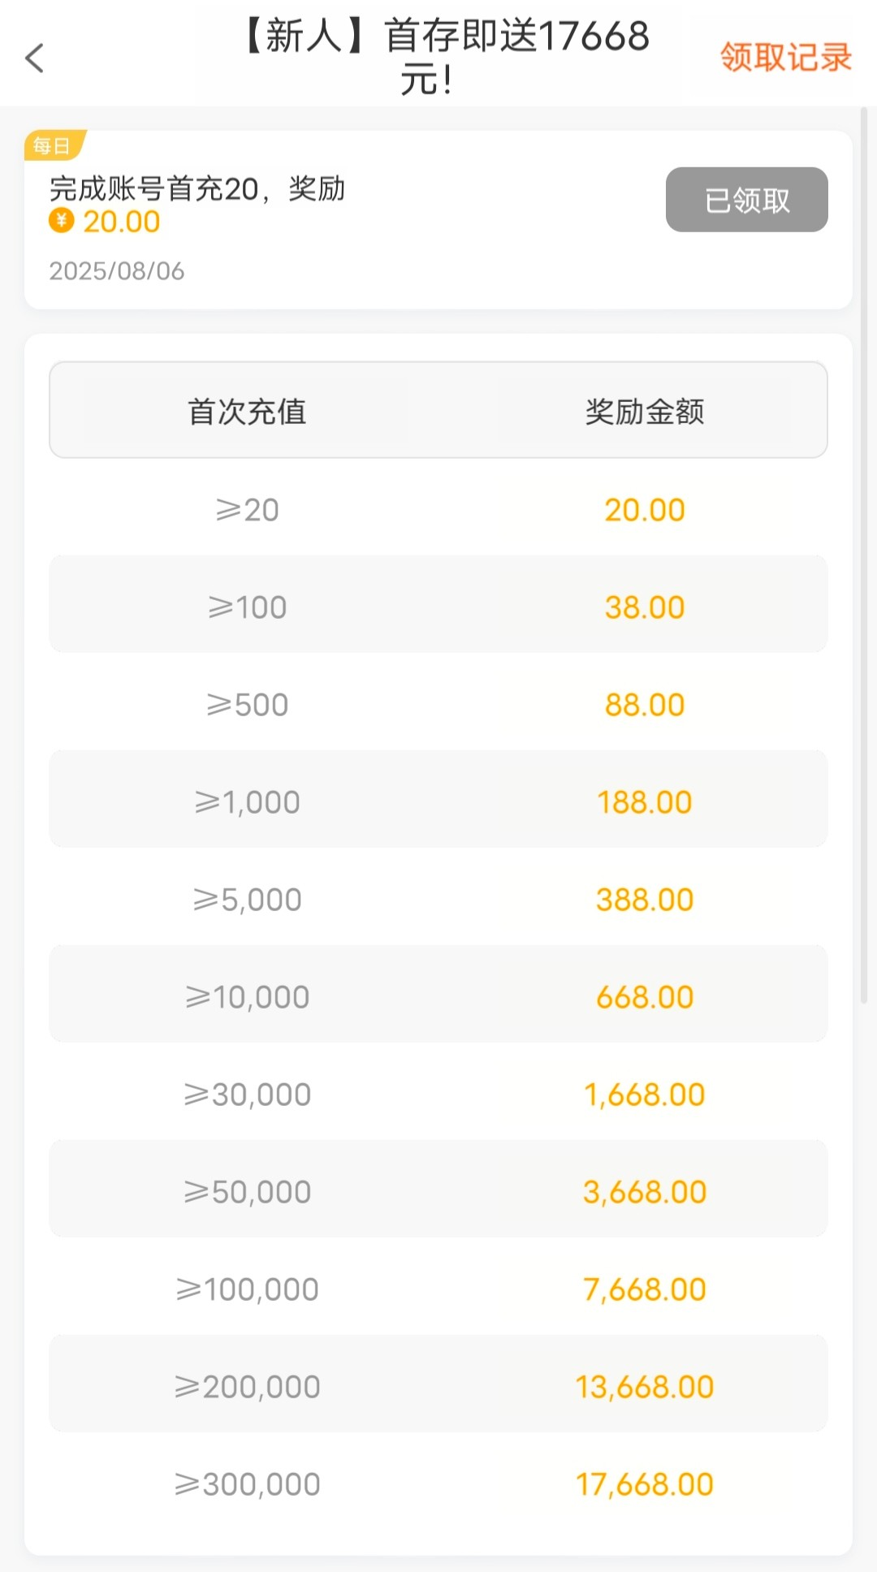Select the ≥10,000 deposit tier
The width and height of the screenshot is (877, 1572).
pos(247,997)
